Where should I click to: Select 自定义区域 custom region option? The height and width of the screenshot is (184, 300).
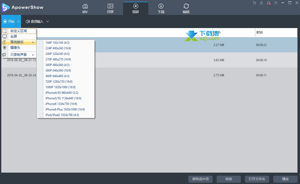19,31
